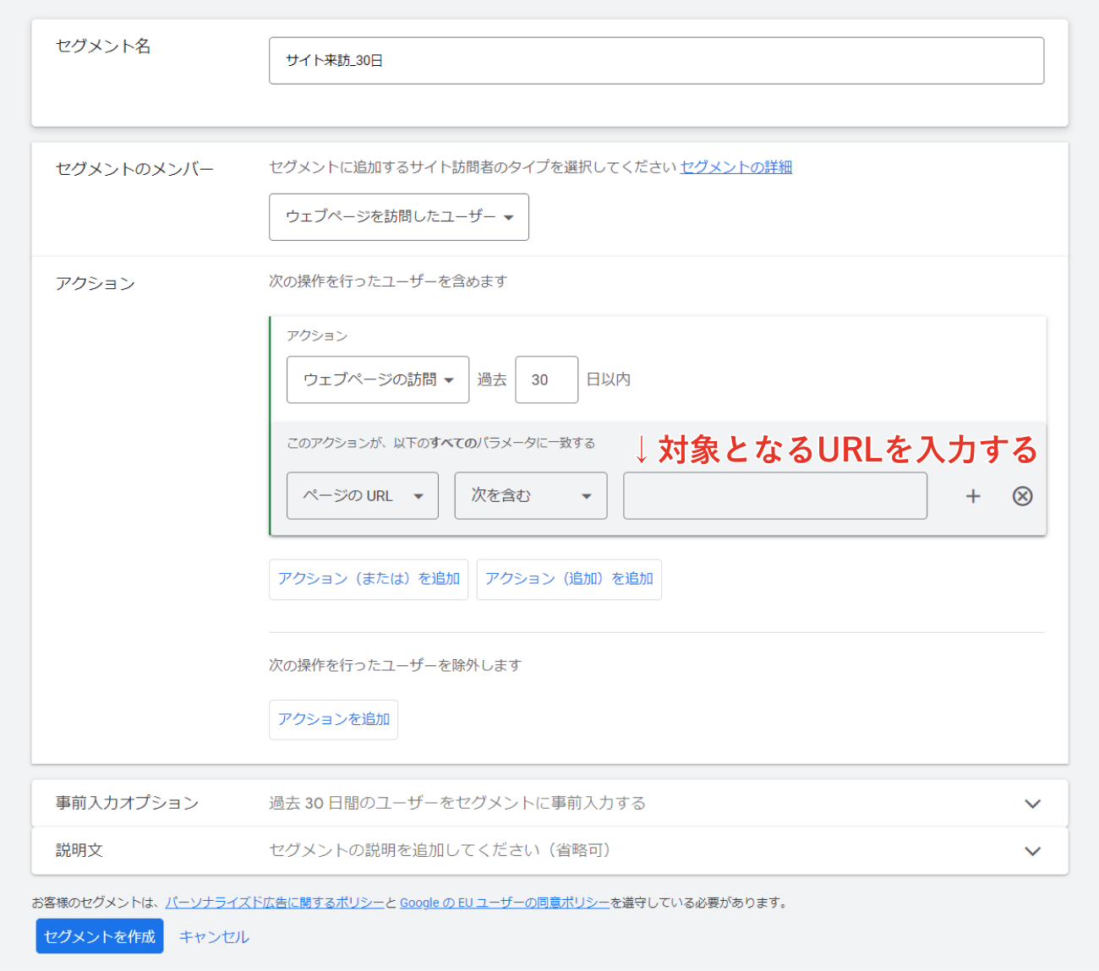Click the セグメントの説明を追加してください（省略可） text
The height and width of the screenshot is (971, 1099).
440,850
